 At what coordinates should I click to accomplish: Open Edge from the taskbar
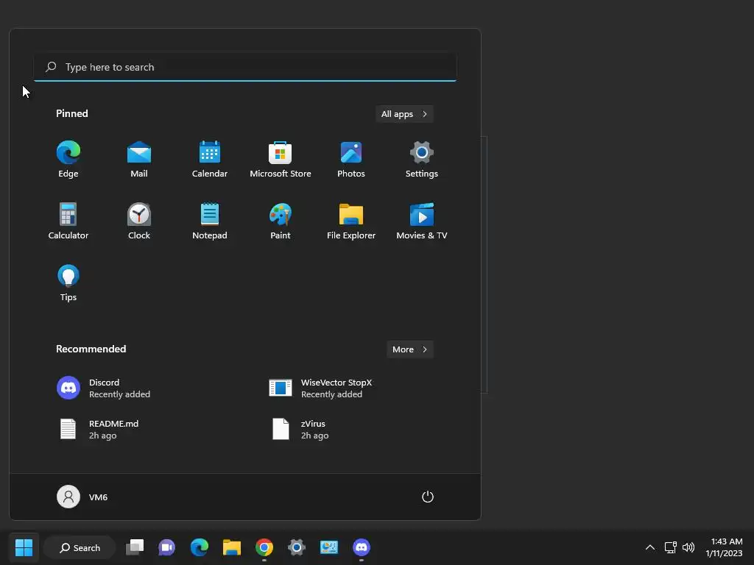coord(199,547)
